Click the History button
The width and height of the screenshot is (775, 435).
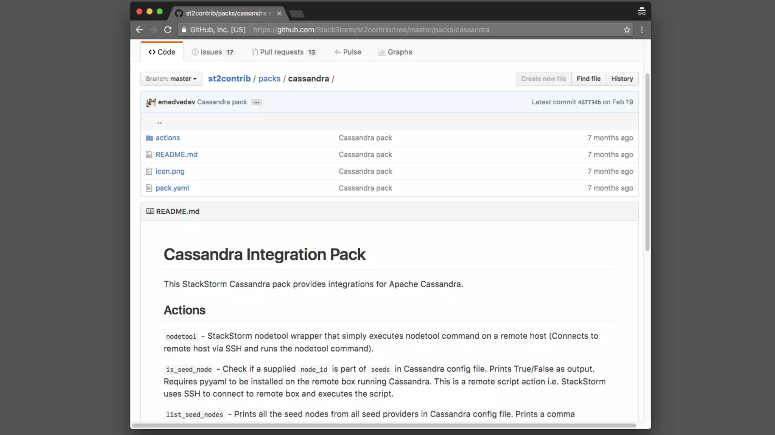click(622, 79)
